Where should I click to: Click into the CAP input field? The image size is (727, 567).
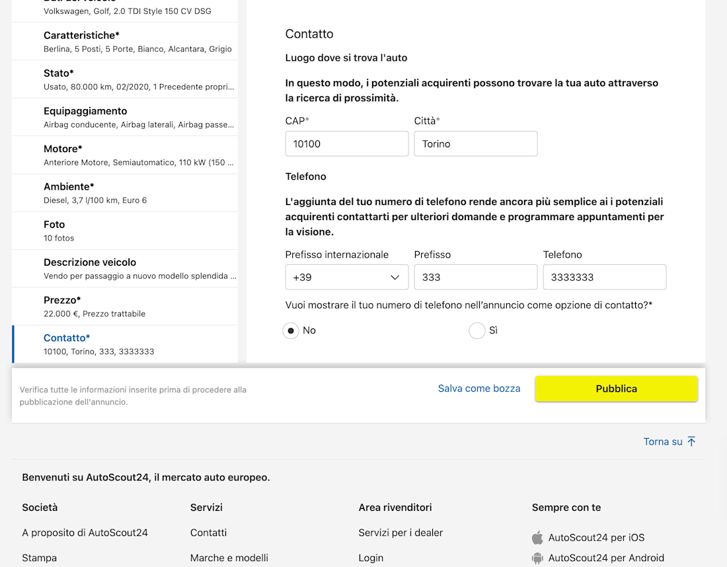point(346,143)
